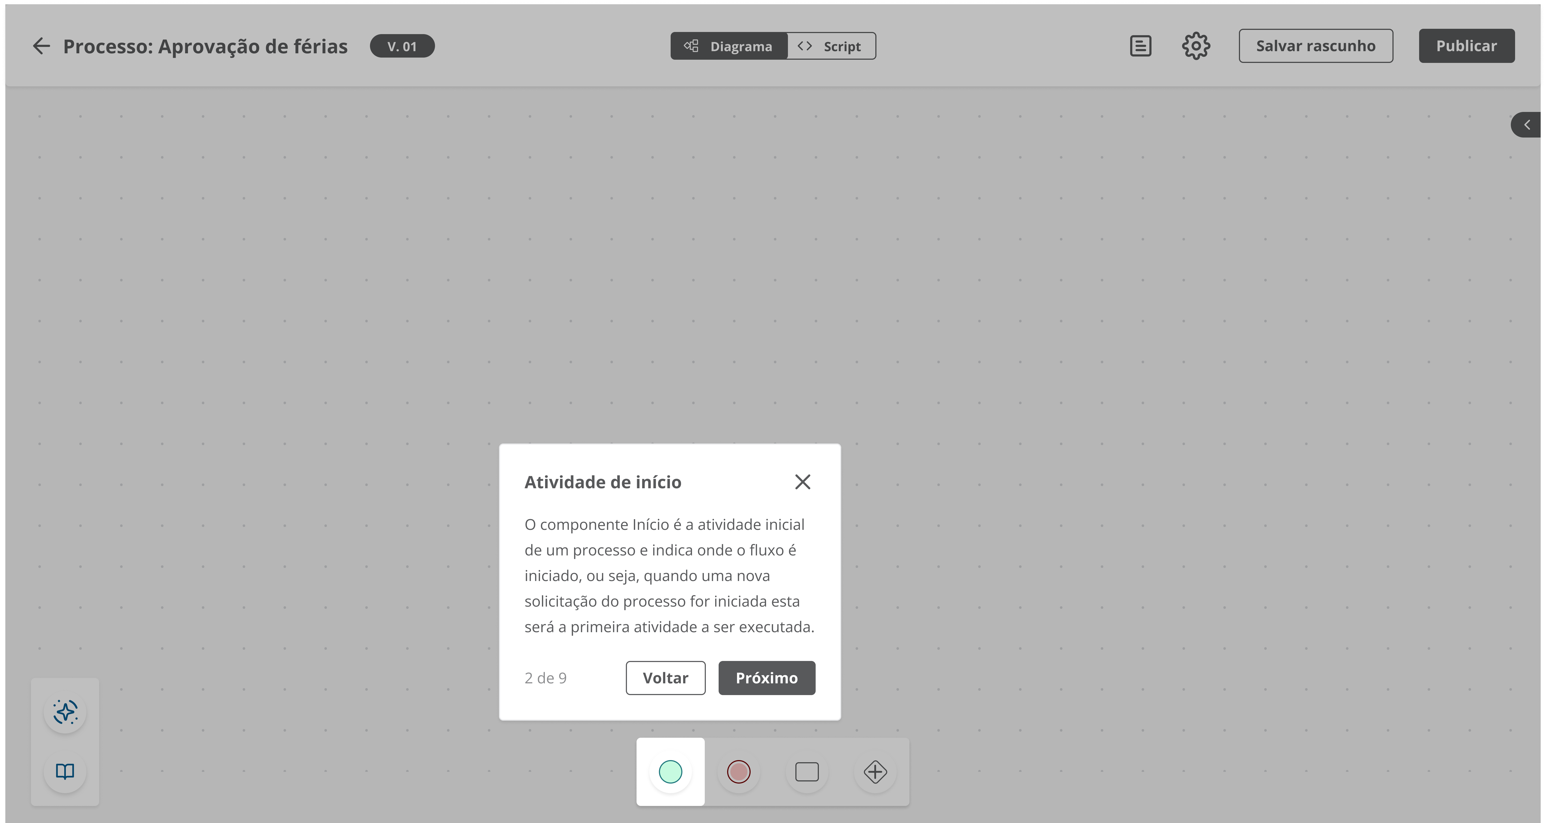Click Voltar in the tour dialog
Screen dimensions: 1546x823
pyautogui.click(x=665, y=678)
